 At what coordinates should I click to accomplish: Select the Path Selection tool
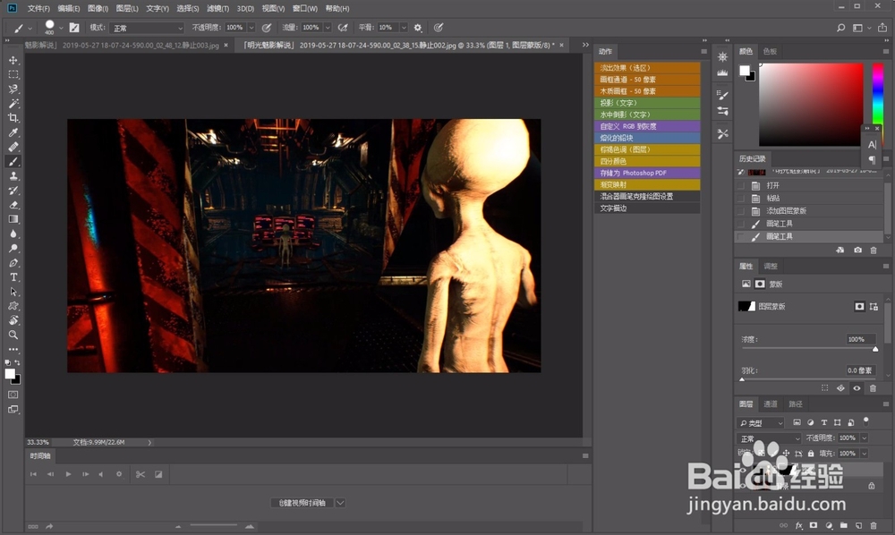[13, 292]
